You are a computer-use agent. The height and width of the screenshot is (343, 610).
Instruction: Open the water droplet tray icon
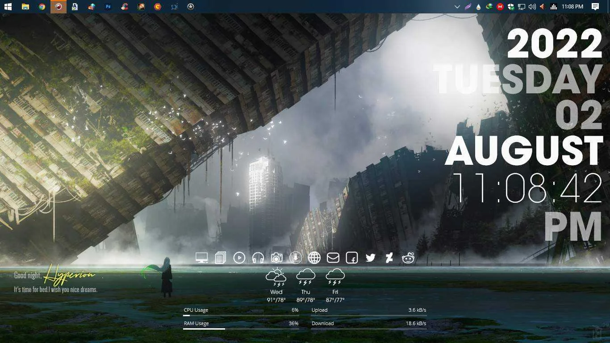pos(479,7)
